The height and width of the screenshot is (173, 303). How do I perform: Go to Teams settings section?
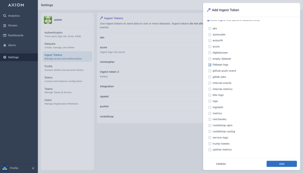pos(67,90)
